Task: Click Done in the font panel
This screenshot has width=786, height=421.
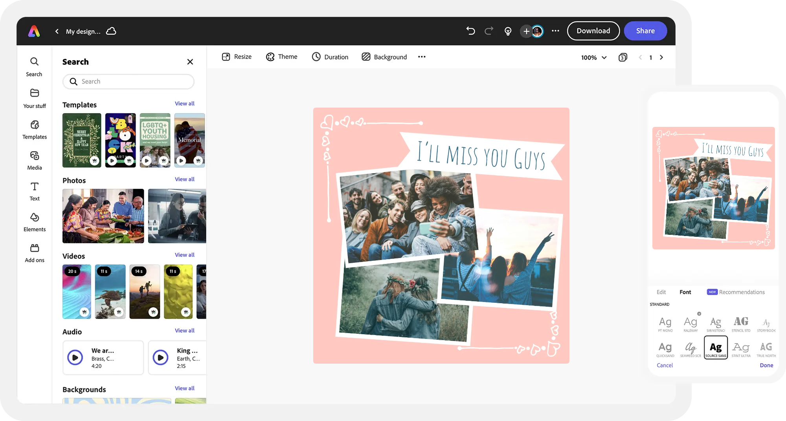Action: 766,365
